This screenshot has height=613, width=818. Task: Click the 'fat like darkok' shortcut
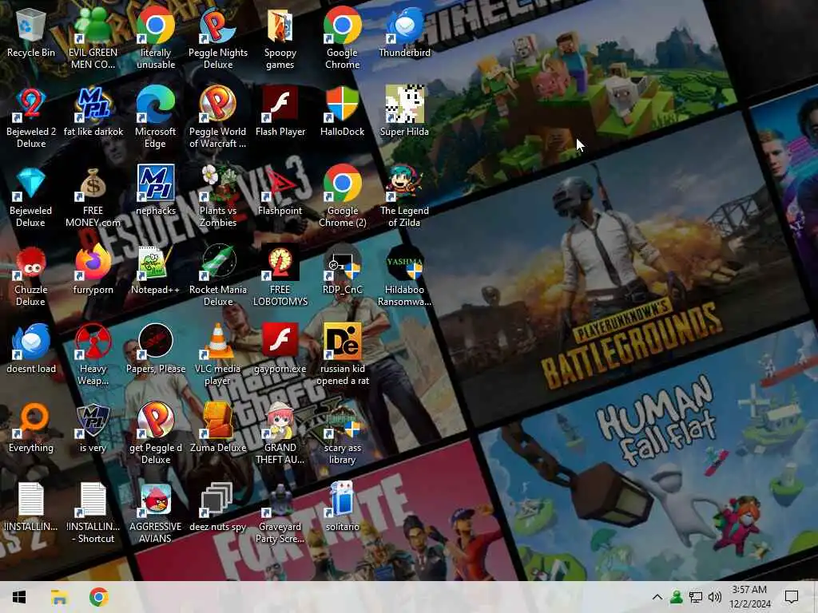pos(93,105)
